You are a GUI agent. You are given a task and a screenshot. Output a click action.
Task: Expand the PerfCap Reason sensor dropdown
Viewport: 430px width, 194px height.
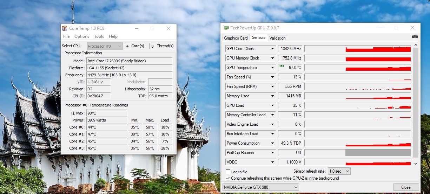click(x=272, y=153)
